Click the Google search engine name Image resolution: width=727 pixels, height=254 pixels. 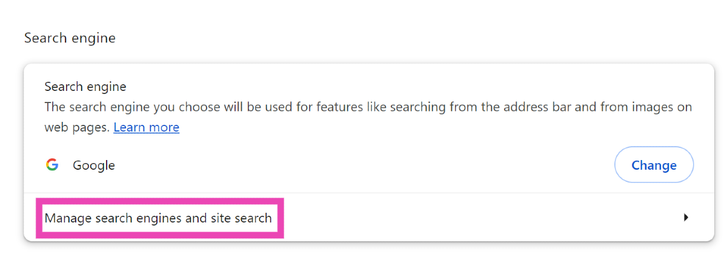(x=94, y=165)
